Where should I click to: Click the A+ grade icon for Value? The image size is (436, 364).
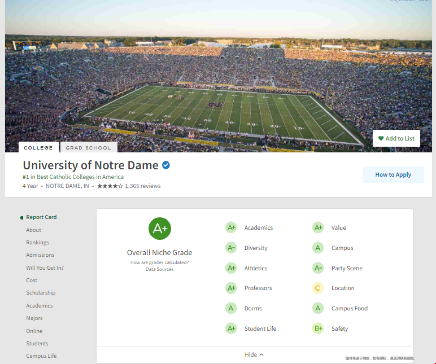coord(318,227)
